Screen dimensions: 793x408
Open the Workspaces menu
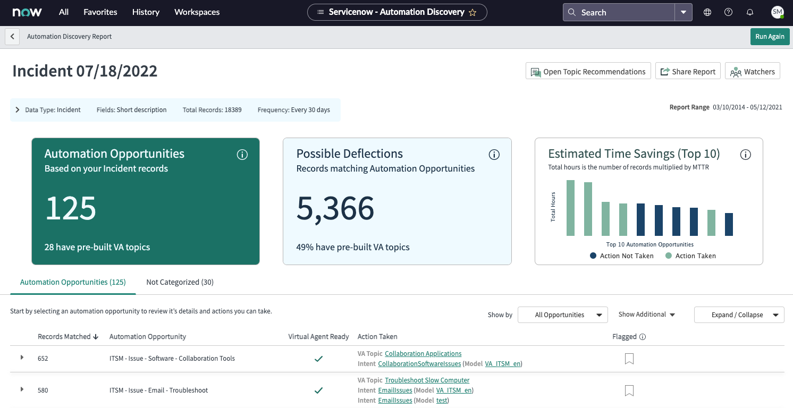tap(197, 12)
